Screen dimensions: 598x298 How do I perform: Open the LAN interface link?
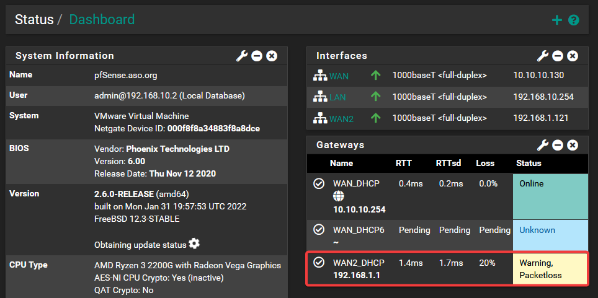(x=337, y=97)
